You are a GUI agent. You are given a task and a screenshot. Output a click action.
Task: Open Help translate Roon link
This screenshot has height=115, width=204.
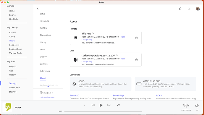point(47,97)
